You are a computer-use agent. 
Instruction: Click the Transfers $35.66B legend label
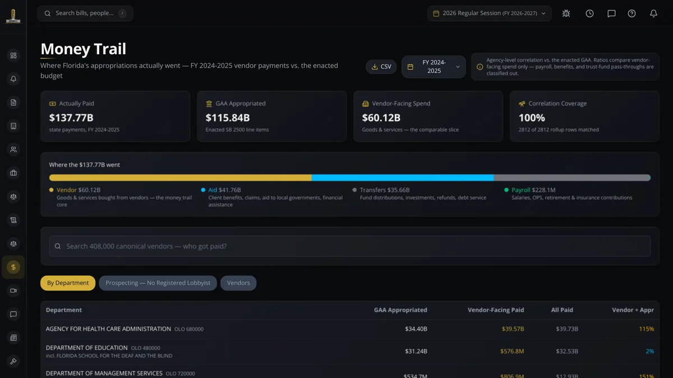[x=385, y=190]
